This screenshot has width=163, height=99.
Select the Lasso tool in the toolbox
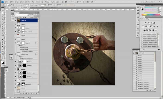point(3,15)
